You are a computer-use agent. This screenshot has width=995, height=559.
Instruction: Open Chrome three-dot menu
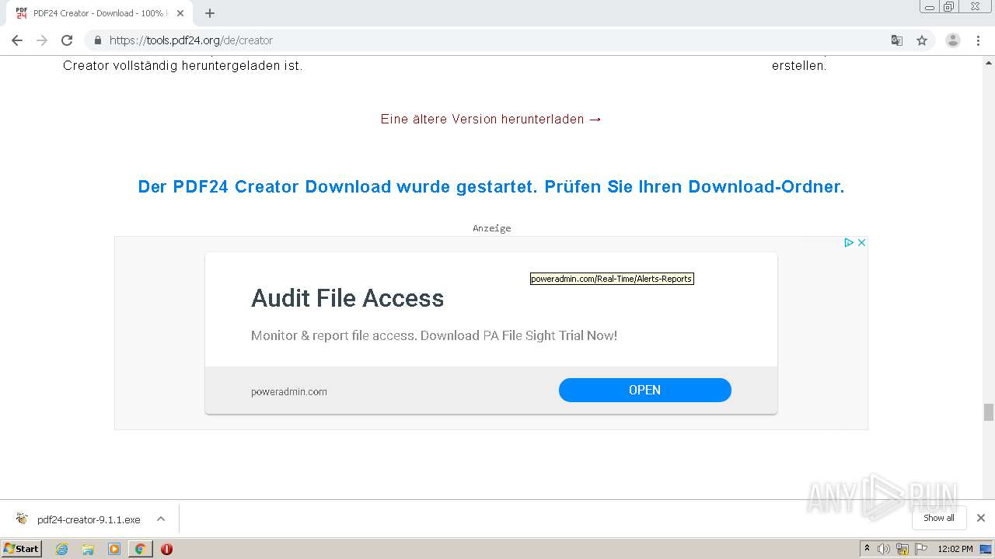click(978, 40)
